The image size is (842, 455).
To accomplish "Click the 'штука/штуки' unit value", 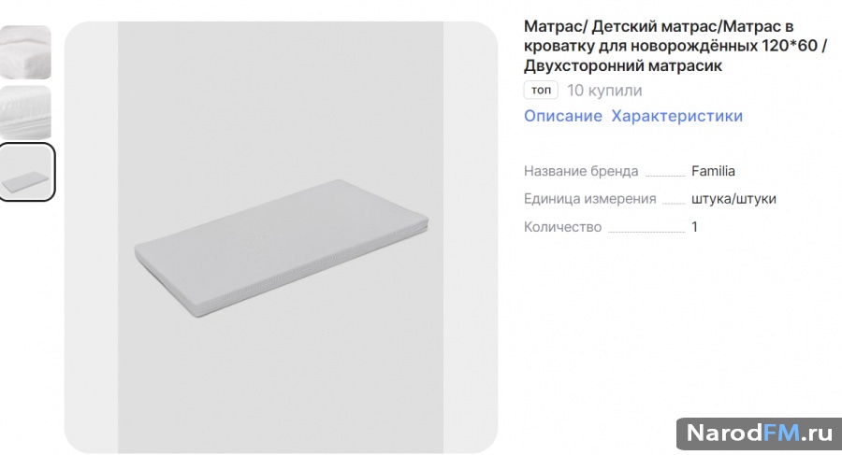I will click(x=733, y=199).
